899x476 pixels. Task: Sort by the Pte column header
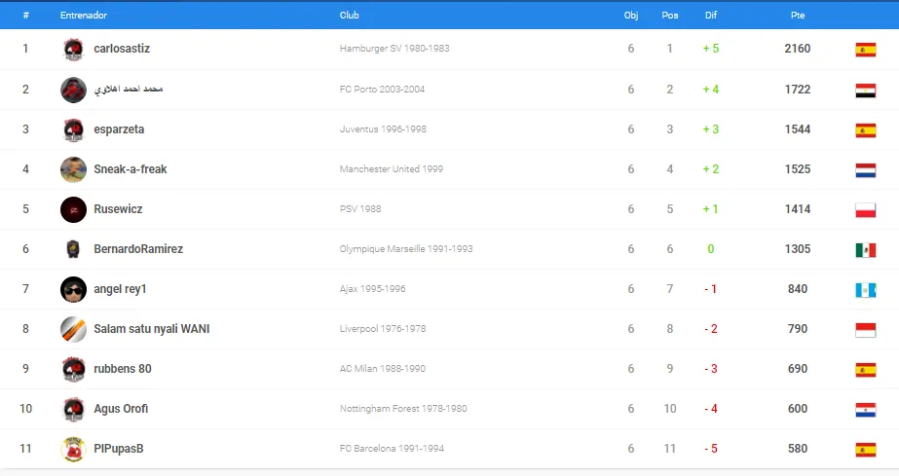(798, 16)
